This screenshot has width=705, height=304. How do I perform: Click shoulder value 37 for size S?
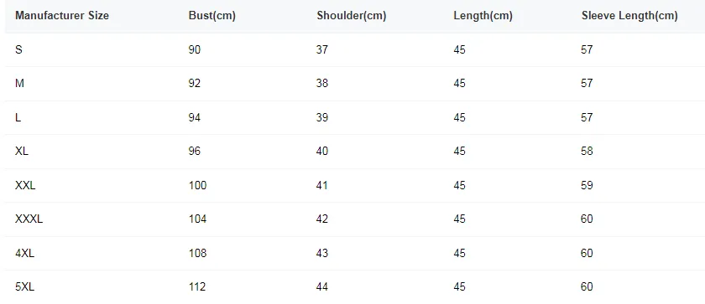[322, 49]
